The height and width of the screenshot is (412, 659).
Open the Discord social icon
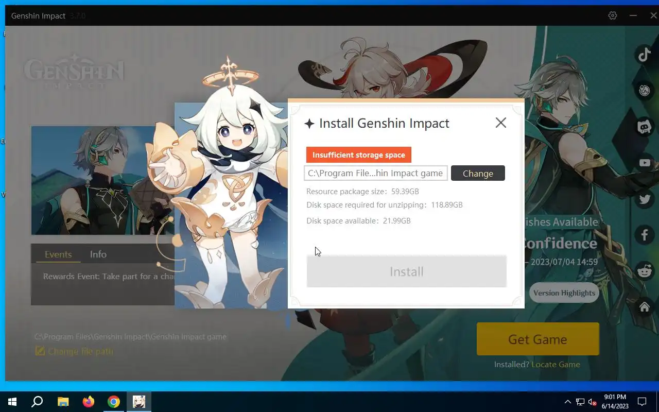click(x=645, y=127)
